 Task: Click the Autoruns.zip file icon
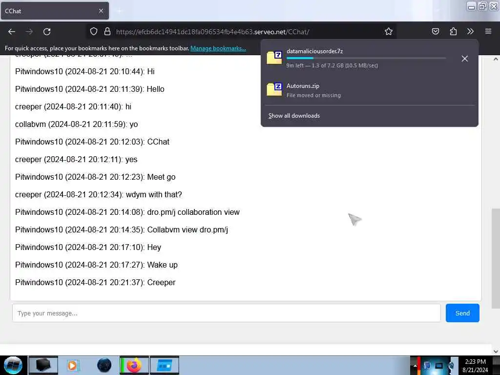click(x=274, y=89)
